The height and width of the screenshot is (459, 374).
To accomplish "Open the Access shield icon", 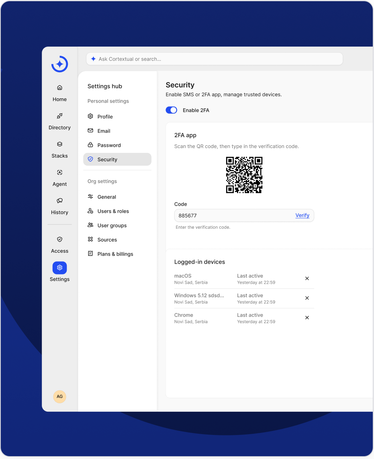I will [x=59, y=240].
